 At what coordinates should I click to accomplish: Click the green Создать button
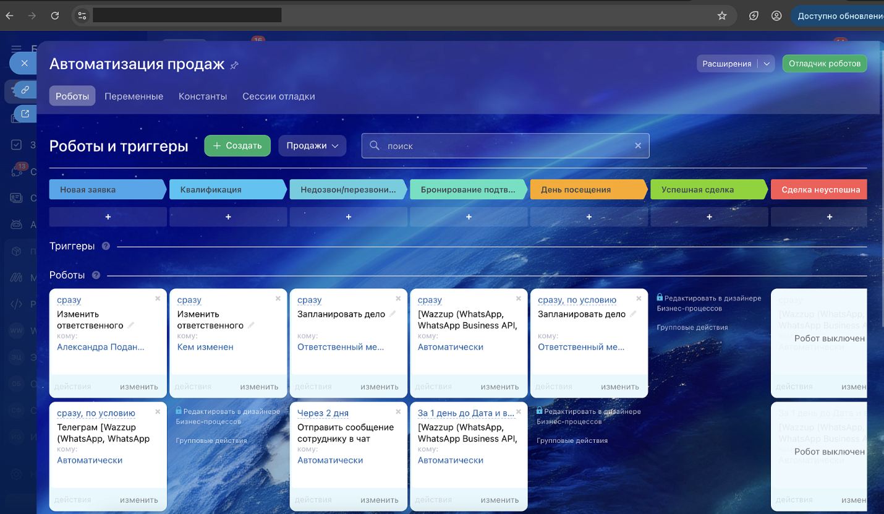pyautogui.click(x=237, y=145)
